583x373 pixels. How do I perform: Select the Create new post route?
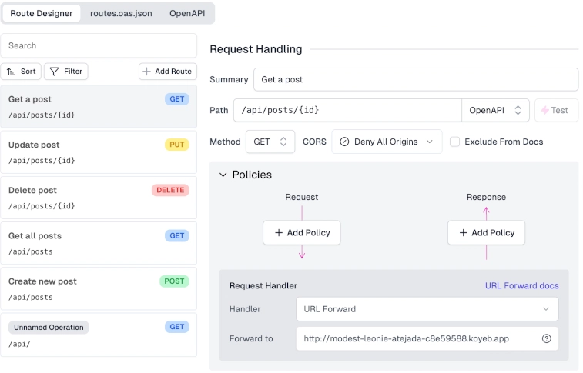(x=99, y=288)
